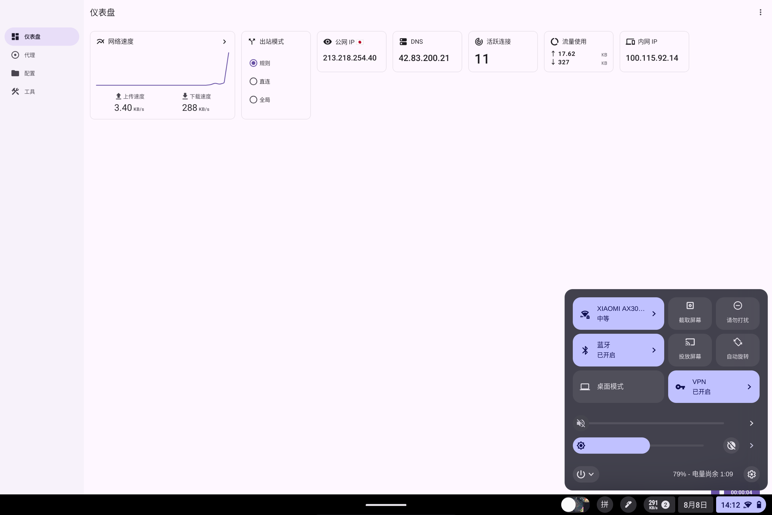Click the muted volume speaker icon
Image resolution: width=772 pixels, height=515 pixels.
point(581,423)
